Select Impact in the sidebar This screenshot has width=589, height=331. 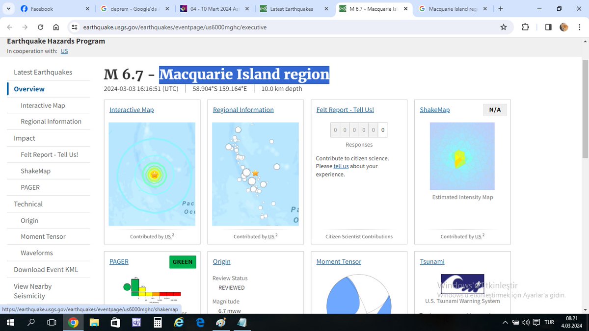(x=25, y=138)
